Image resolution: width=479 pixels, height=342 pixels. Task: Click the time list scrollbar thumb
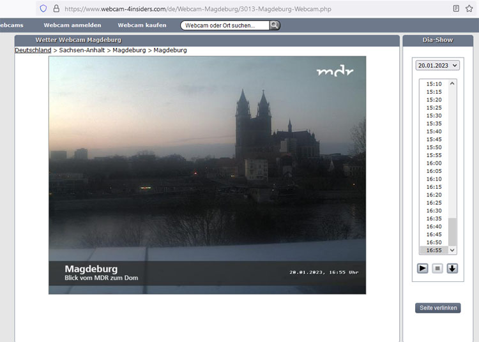point(452,232)
